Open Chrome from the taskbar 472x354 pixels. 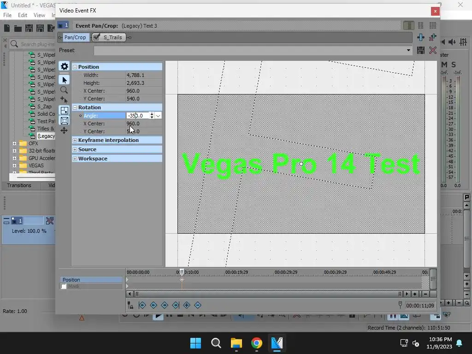tap(256, 343)
